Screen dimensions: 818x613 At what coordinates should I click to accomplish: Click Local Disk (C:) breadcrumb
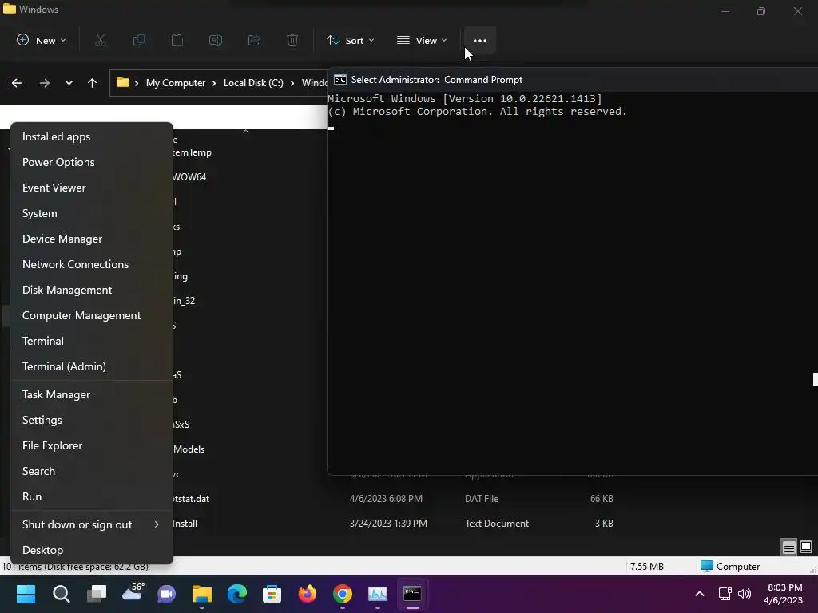pyautogui.click(x=253, y=83)
